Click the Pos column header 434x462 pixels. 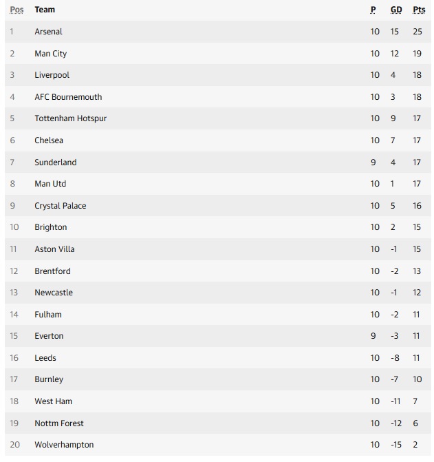click(x=17, y=10)
